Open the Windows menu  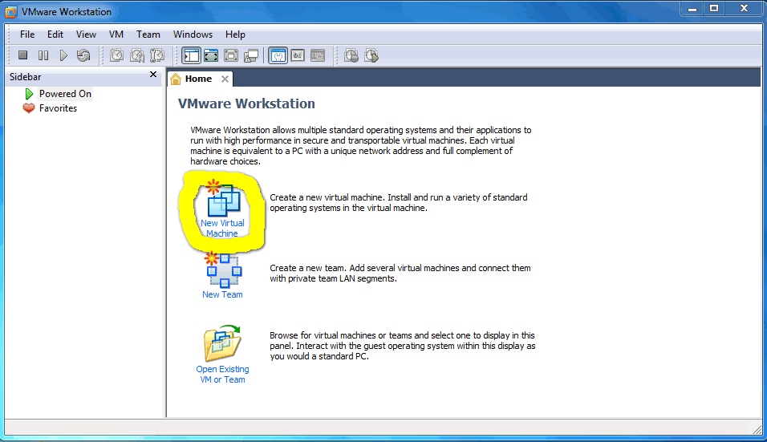pyautogui.click(x=193, y=34)
